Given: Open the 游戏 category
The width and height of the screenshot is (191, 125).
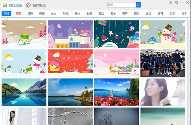Looking at the screenshot, I should [x=101, y=13].
